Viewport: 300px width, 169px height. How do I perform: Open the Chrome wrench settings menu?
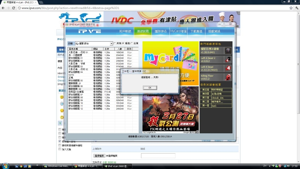[297, 8]
